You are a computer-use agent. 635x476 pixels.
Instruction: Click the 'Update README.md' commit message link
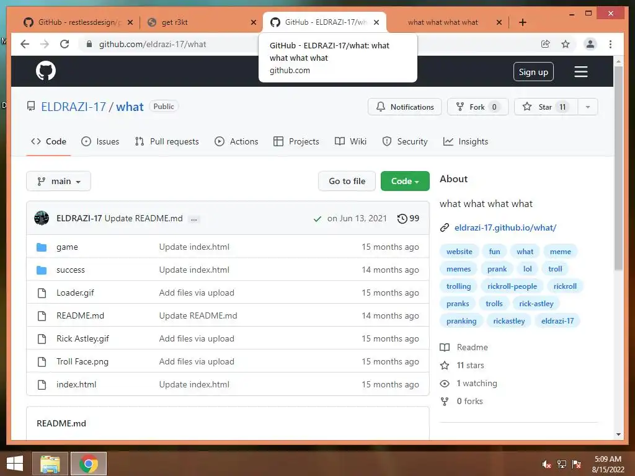[x=143, y=218]
